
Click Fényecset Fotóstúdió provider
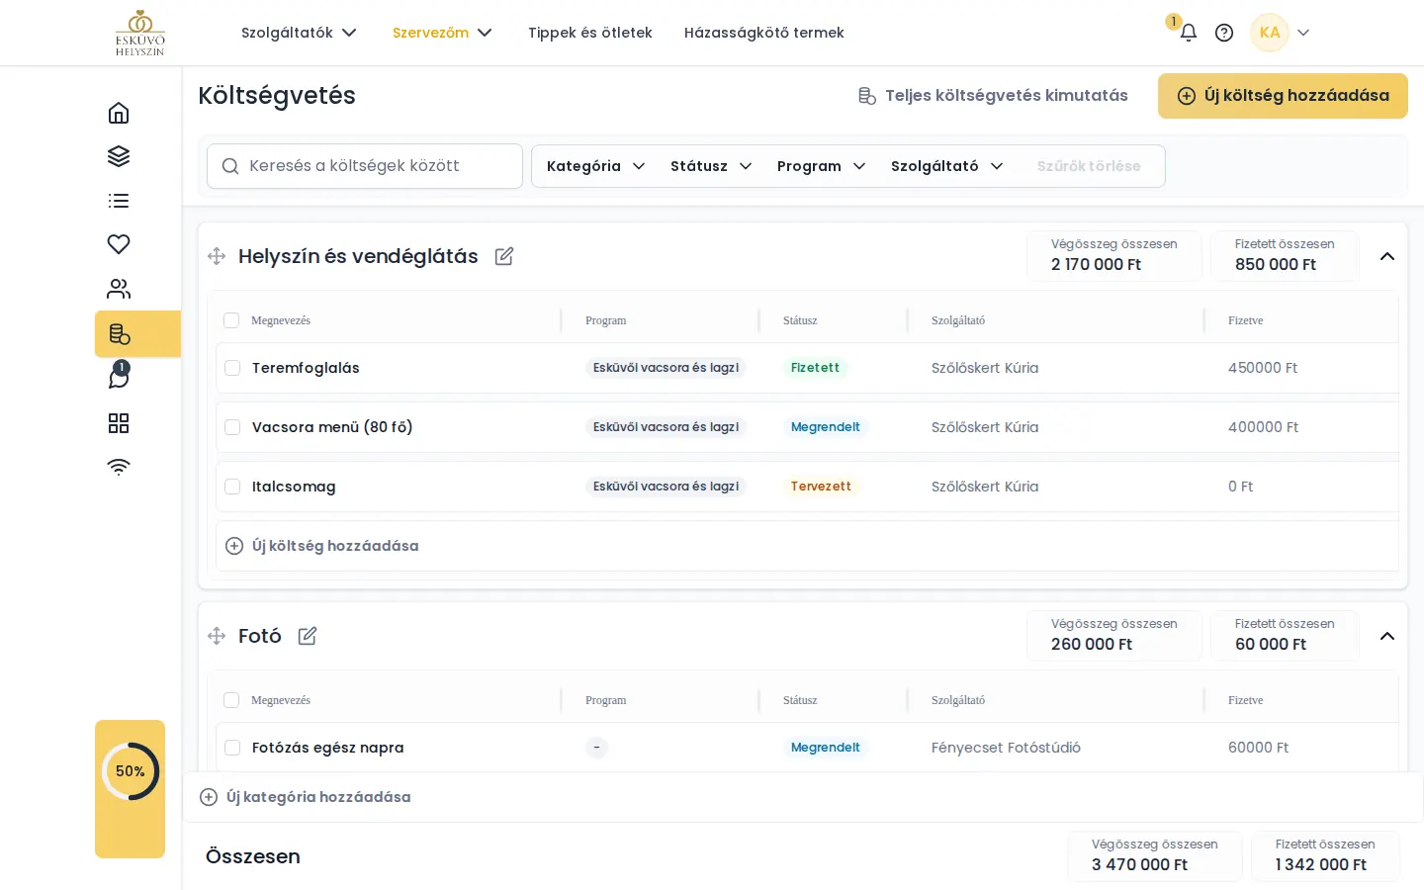(1006, 748)
